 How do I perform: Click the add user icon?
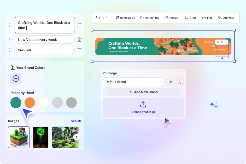[x=180, y=82]
